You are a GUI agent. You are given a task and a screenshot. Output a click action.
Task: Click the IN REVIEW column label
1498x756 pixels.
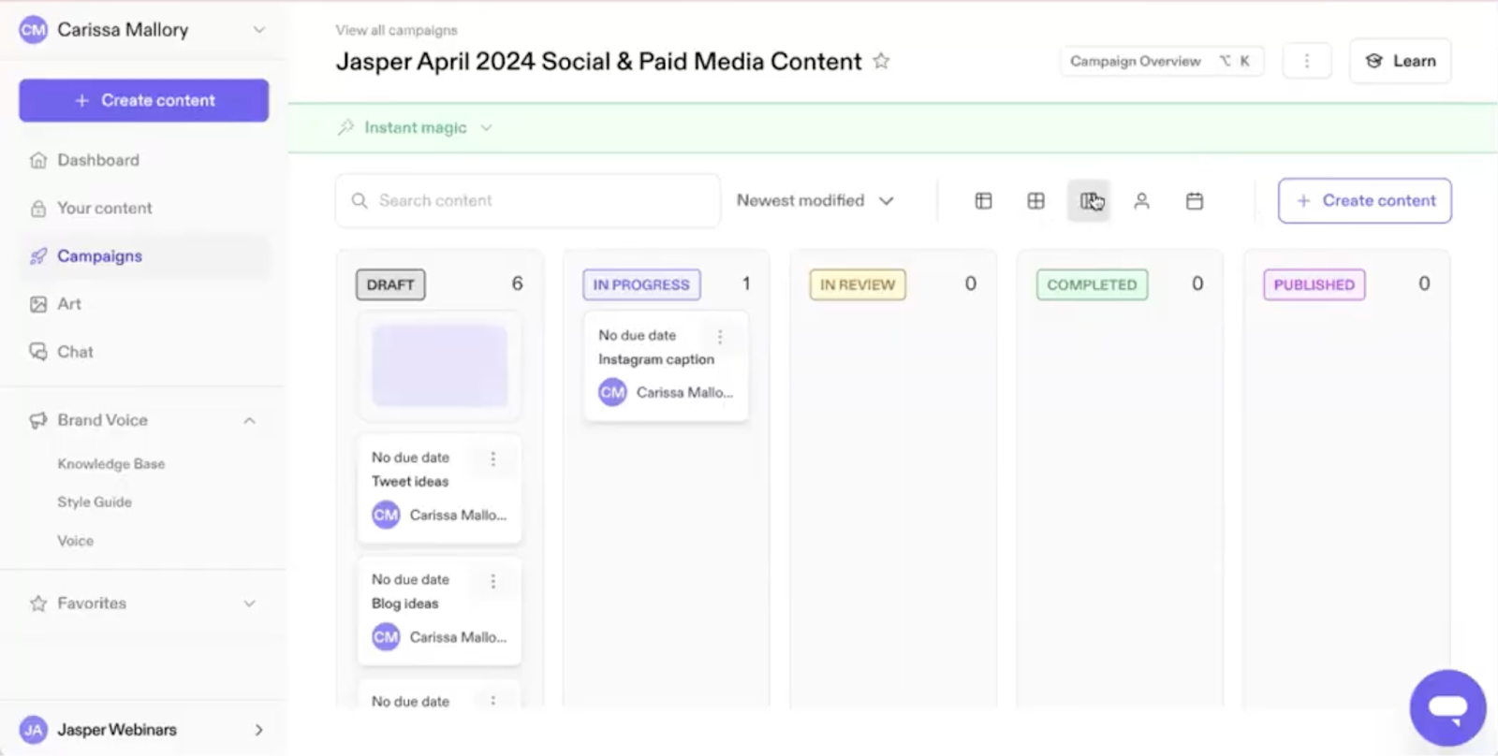coord(858,284)
